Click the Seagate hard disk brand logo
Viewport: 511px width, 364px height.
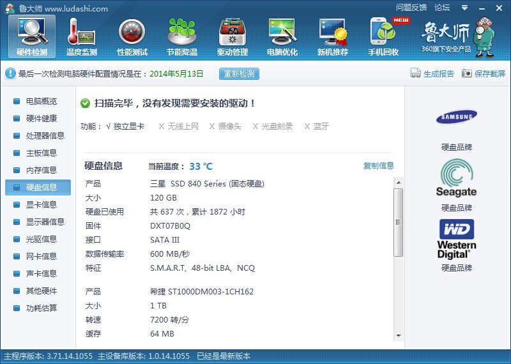(456, 178)
